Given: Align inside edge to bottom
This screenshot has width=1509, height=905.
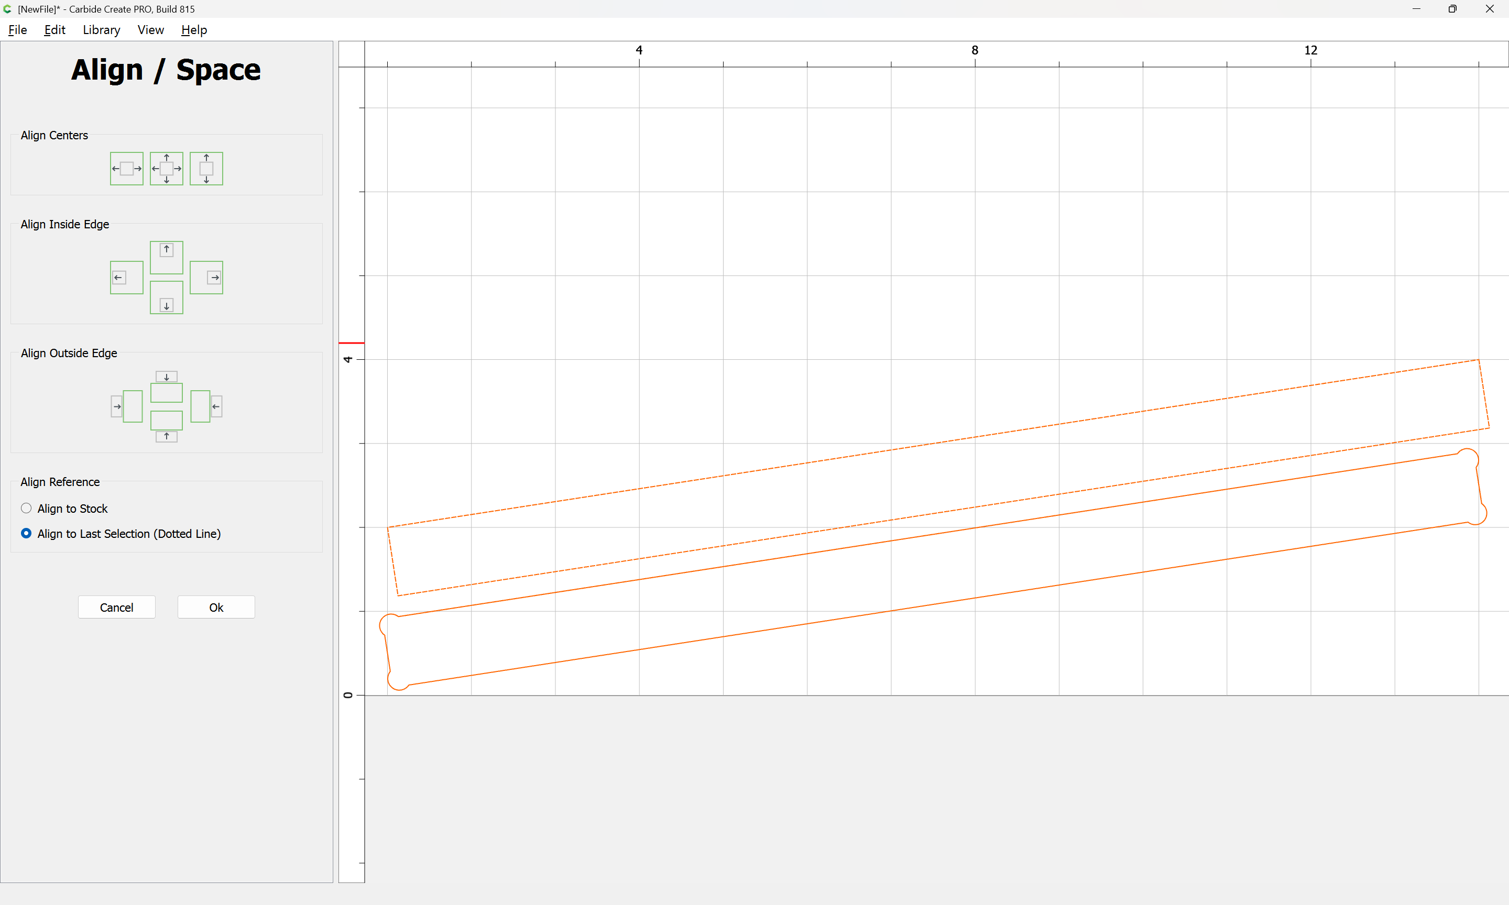Looking at the screenshot, I should pos(167,297).
